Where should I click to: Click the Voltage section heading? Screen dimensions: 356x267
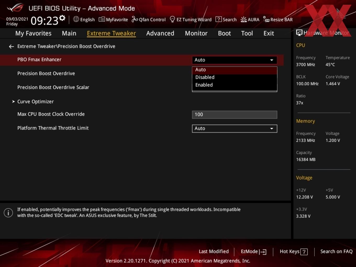click(x=304, y=178)
